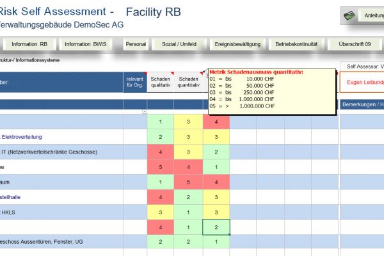Screen dimensions: 384x256
Task: Select the Personal tab
Action: pos(136,44)
